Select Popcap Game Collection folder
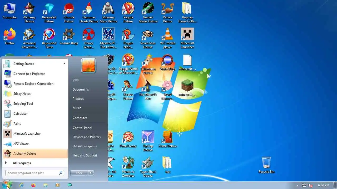Viewport: 337px width, 189px height. [x=187, y=12]
